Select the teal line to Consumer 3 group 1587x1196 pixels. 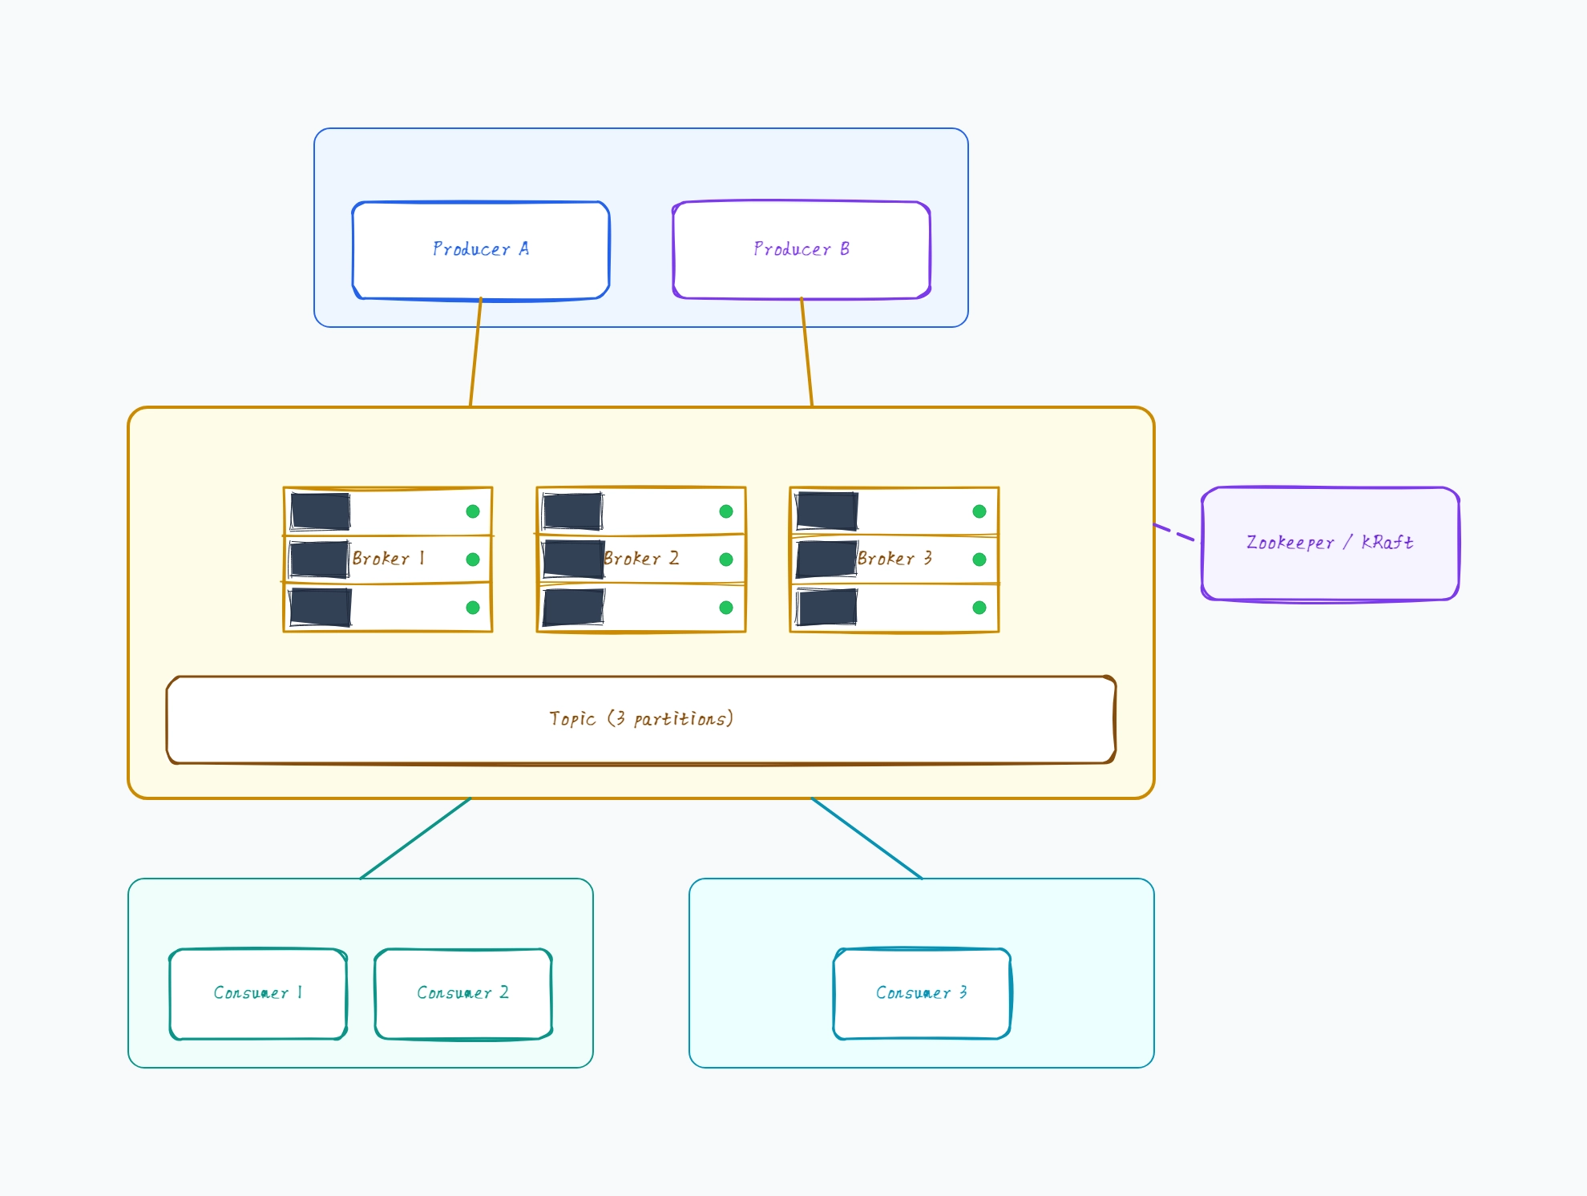click(x=866, y=838)
